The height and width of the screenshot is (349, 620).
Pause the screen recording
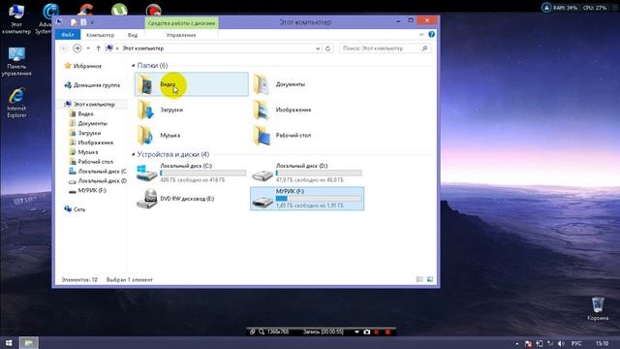coord(377,332)
